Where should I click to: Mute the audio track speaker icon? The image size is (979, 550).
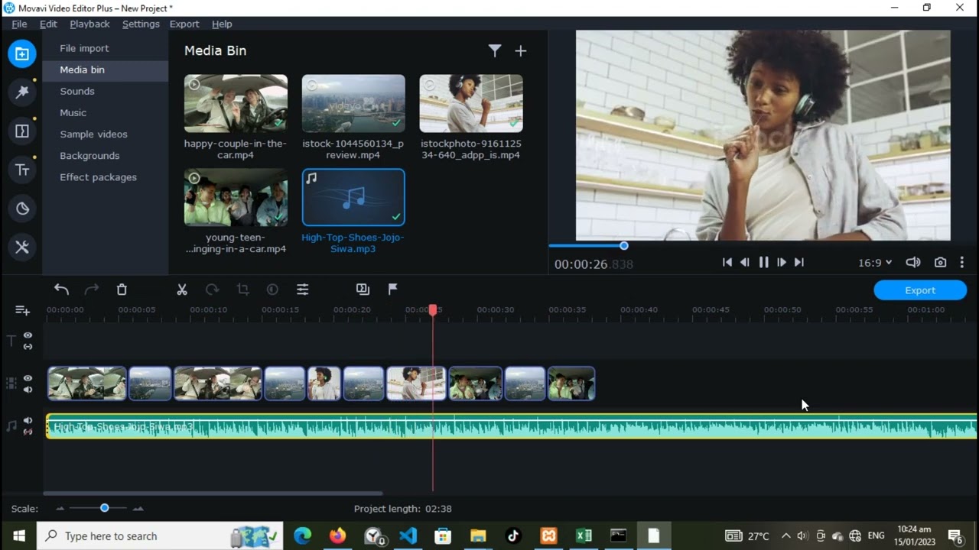pyautogui.click(x=28, y=421)
